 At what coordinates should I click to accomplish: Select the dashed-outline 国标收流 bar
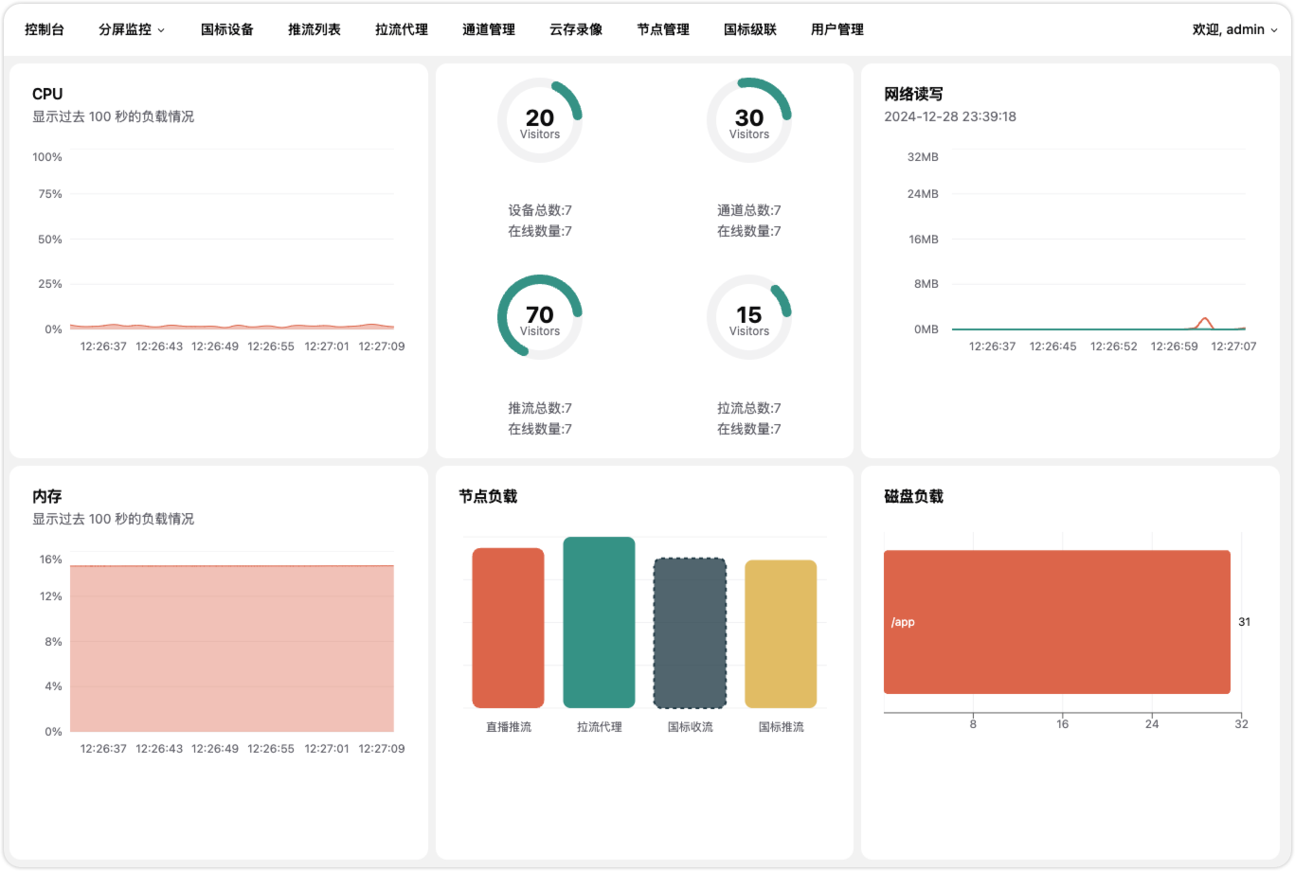pyautogui.click(x=690, y=632)
